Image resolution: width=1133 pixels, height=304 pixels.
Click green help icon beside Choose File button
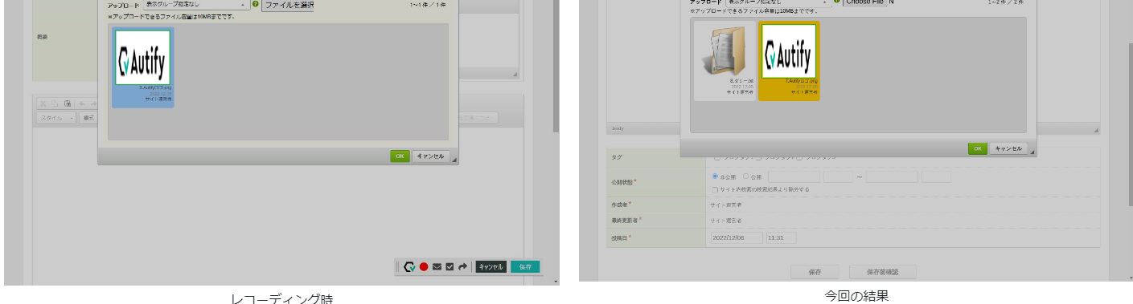pos(838,2)
